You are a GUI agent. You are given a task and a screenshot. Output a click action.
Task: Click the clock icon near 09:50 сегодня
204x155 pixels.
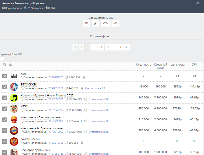click(x=26, y=8)
